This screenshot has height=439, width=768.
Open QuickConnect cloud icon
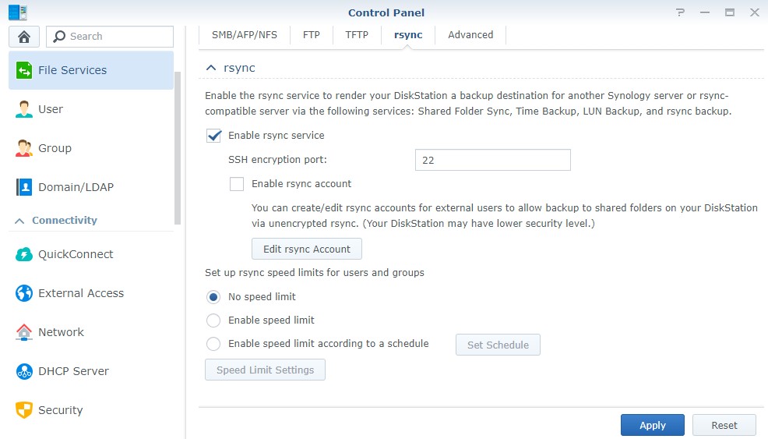point(24,254)
